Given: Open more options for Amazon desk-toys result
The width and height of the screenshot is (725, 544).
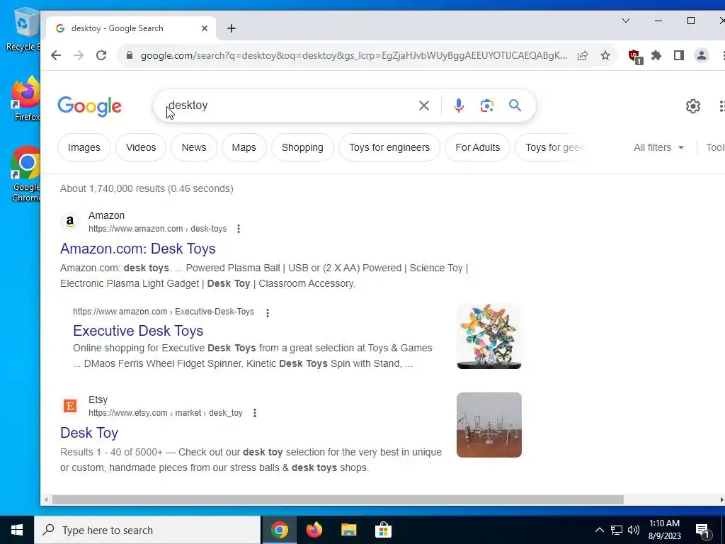Looking at the screenshot, I should point(239,229).
